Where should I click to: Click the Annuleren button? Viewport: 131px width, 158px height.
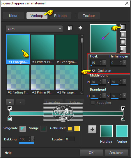coord(116,152)
